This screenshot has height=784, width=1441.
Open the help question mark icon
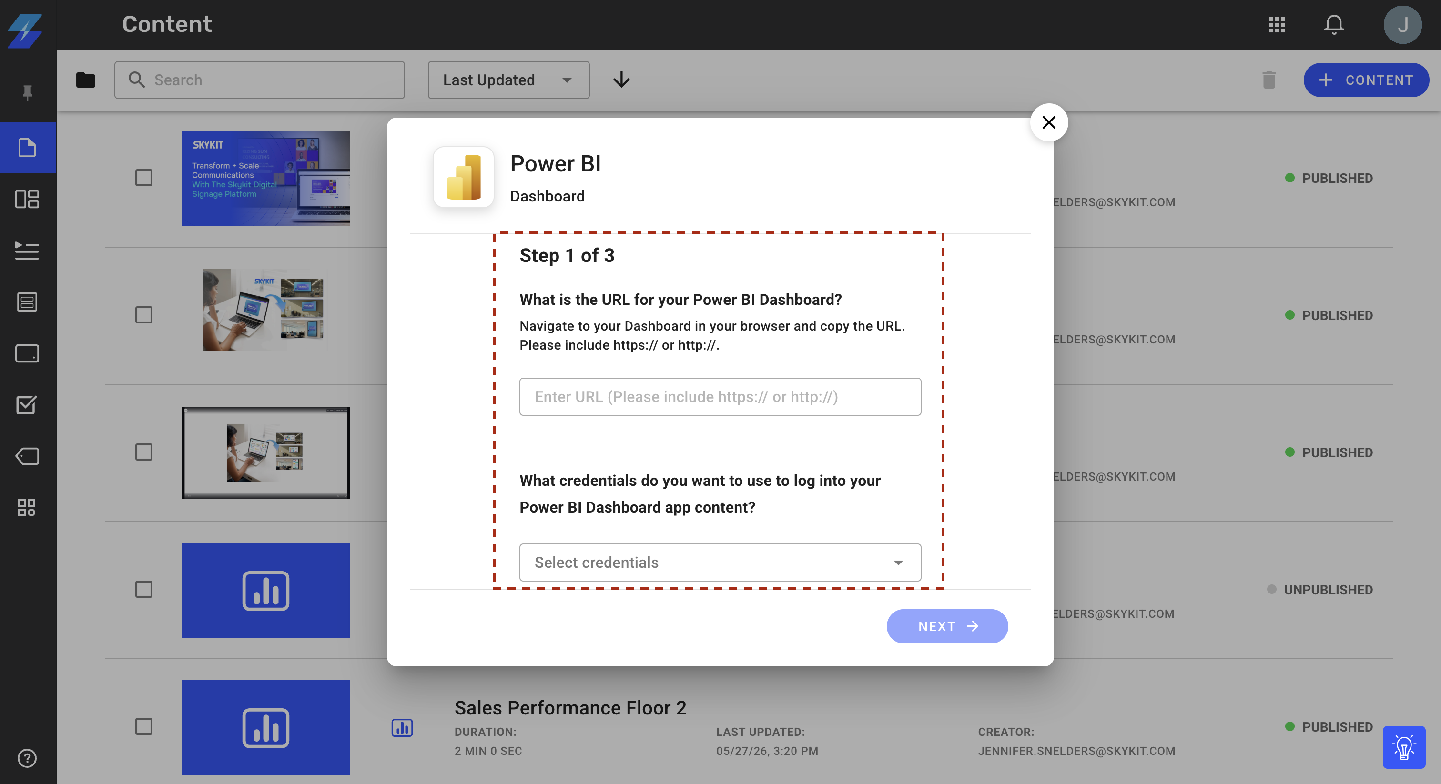[x=28, y=758]
